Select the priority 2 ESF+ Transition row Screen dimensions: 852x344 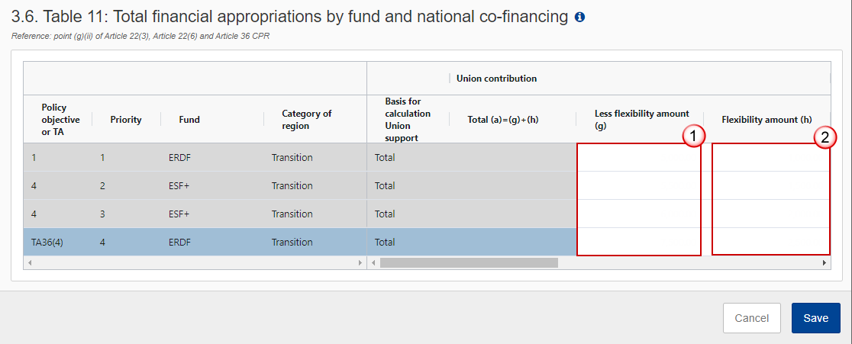coord(195,185)
